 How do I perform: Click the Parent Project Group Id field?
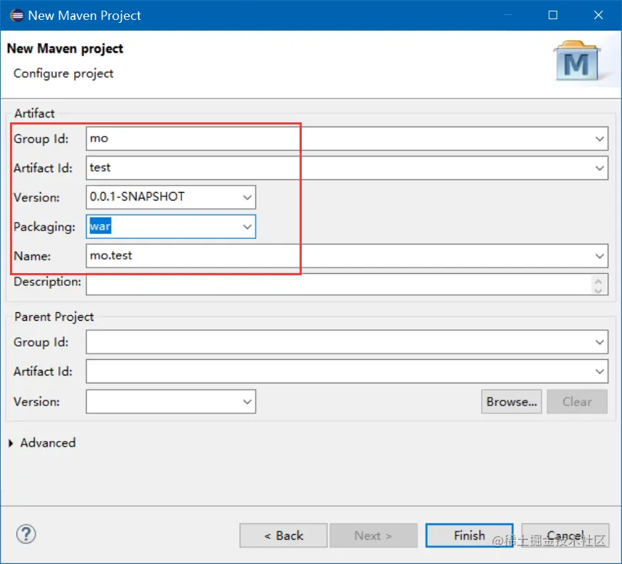[x=347, y=342]
